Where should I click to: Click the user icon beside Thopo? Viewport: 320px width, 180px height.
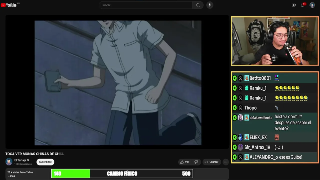(240, 108)
